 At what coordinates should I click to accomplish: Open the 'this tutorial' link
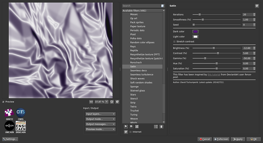coord(214,75)
